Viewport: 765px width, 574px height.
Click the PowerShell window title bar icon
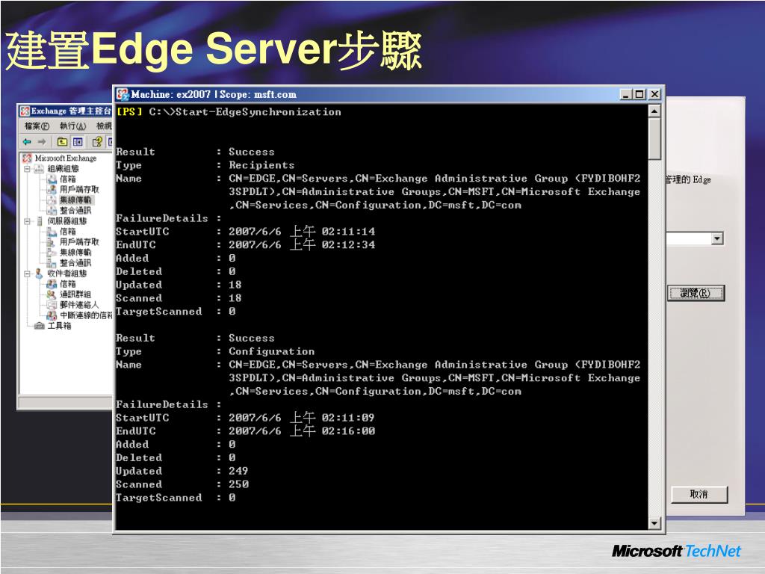coord(123,94)
